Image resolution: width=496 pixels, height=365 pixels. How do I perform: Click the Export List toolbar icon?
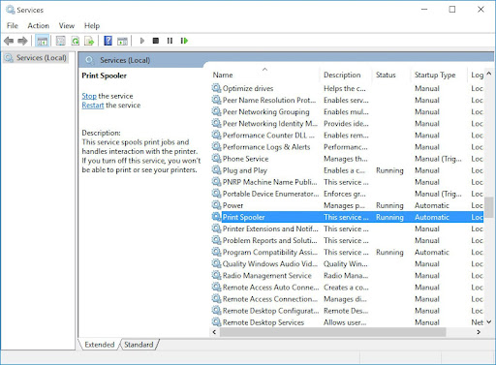point(89,41)
